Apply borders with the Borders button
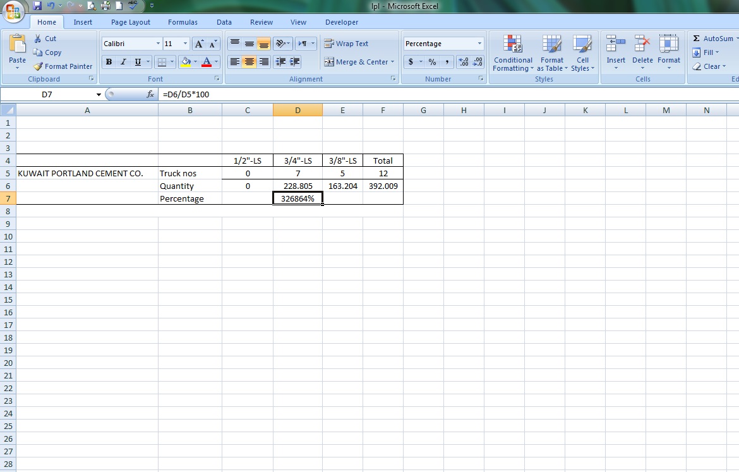Image resolution: width=739 pixels, height=472 pixels. tap(162, 62)
